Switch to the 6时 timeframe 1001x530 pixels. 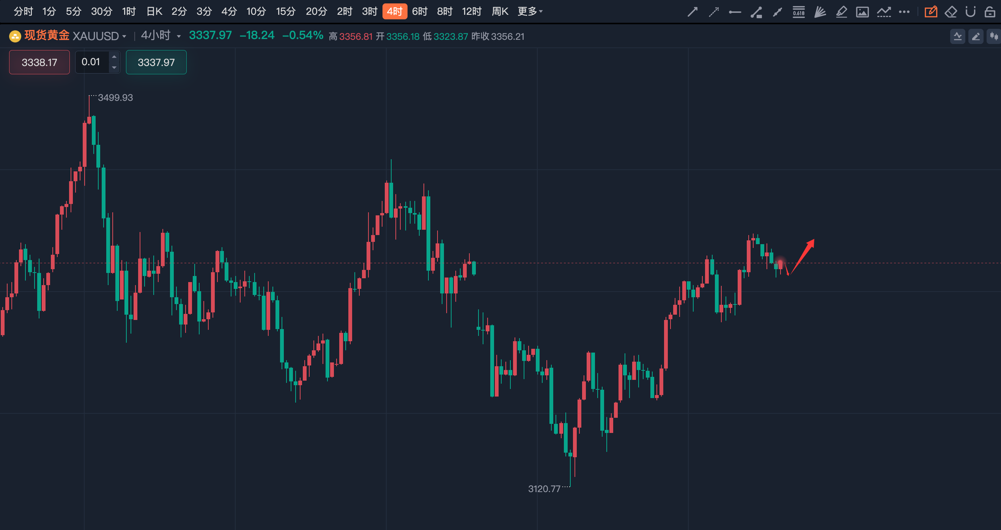tap(420, 12)
